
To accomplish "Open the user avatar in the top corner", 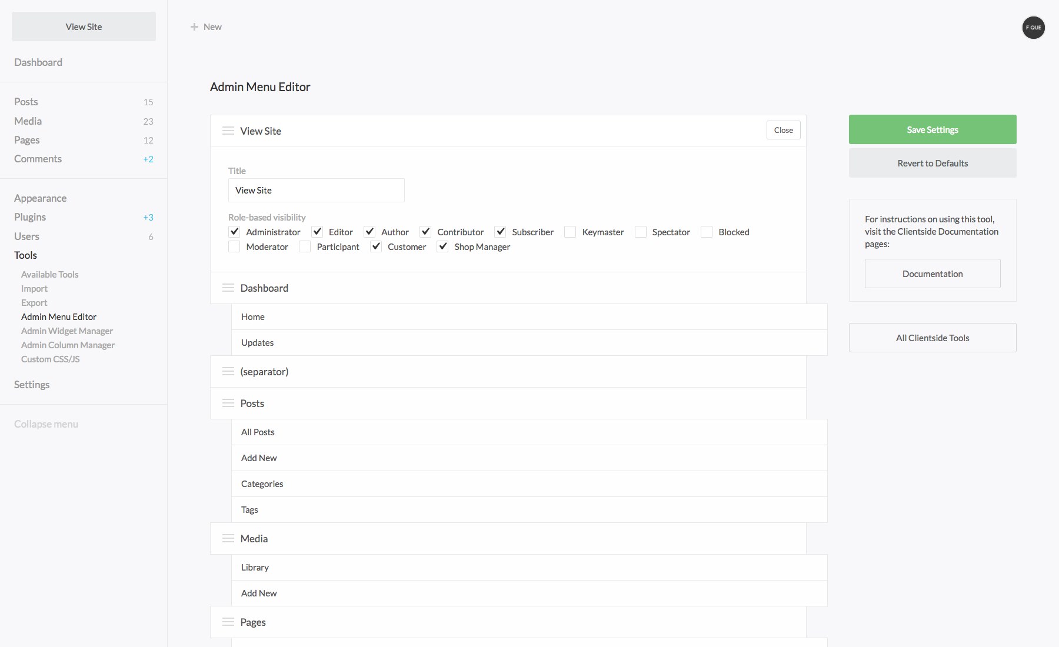I will pos(1033,27).
